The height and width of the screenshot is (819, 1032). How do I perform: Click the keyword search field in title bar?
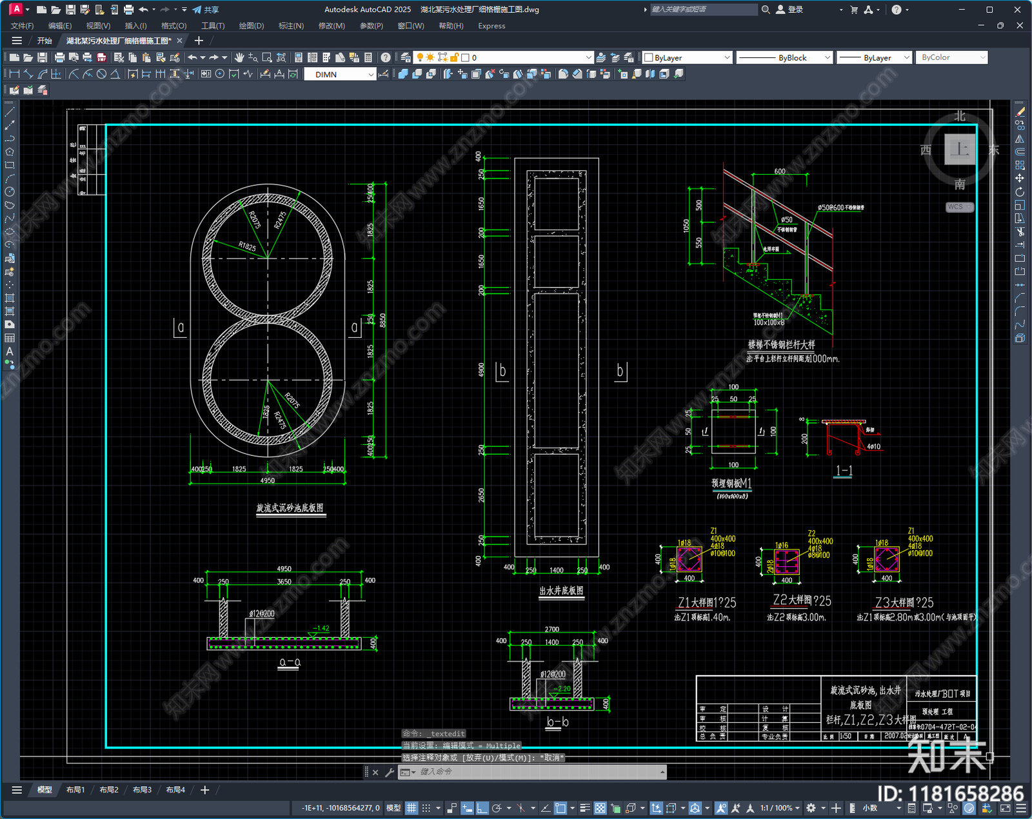click(x=704, y=10)
